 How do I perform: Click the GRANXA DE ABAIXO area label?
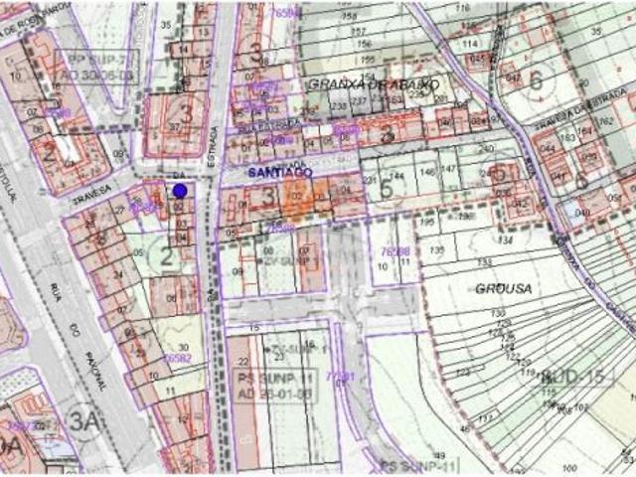tap(374, 84)
